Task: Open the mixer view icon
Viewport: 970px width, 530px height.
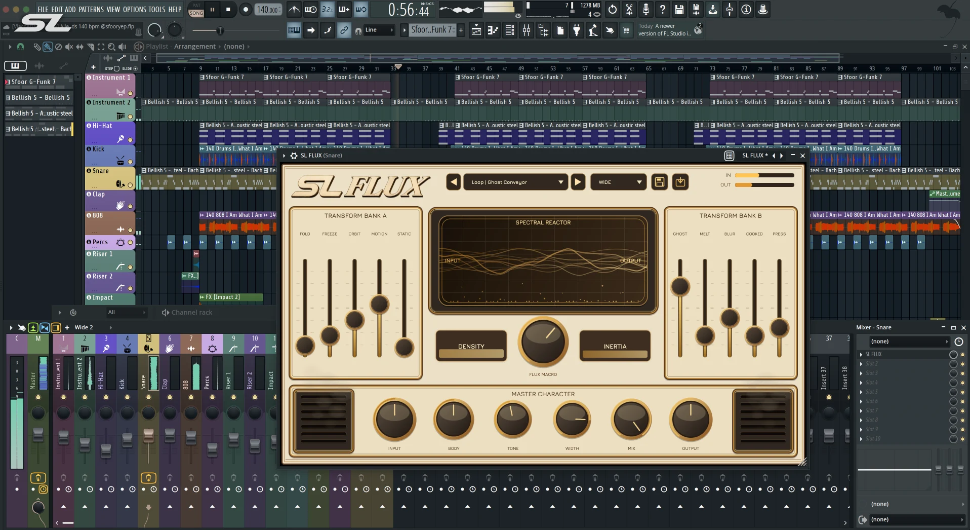Action: point(527,30)
